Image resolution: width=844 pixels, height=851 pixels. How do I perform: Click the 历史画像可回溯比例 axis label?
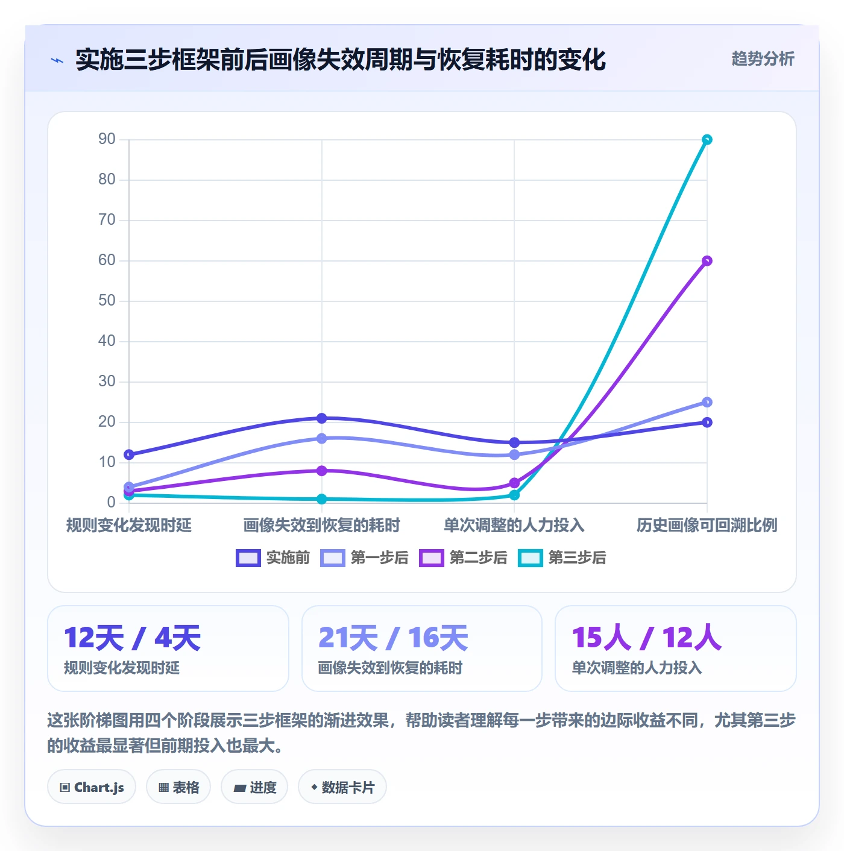[707, 526]
